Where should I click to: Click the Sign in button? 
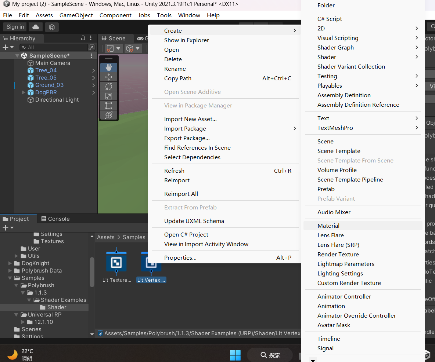point(15,27)
